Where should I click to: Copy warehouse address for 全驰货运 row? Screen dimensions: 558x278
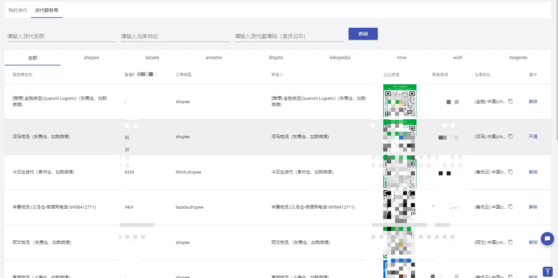[x=510, y=101]
